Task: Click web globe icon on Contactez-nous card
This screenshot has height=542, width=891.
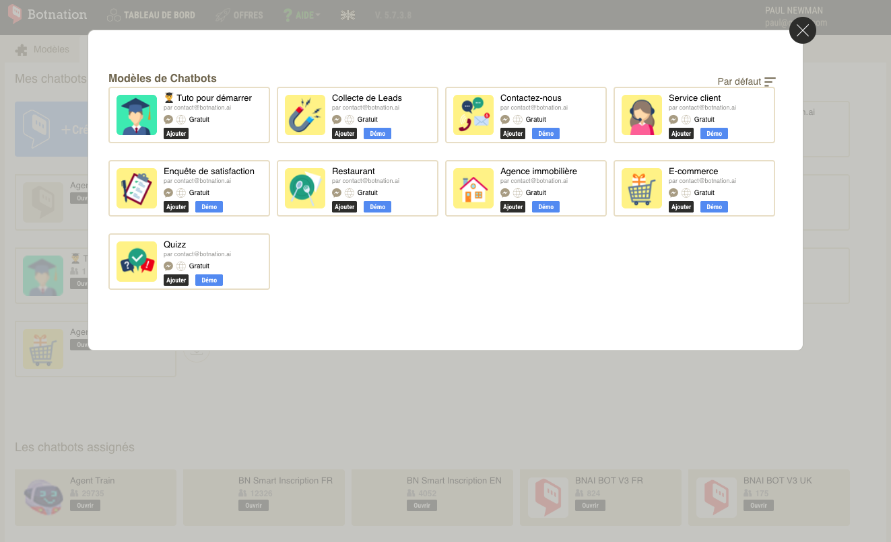Action: [517, 120]
